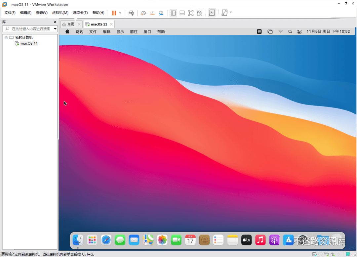The width and height of the screenshot is (357, 257).
Task: Close the 库 library panel
Action: click(55, 22)
